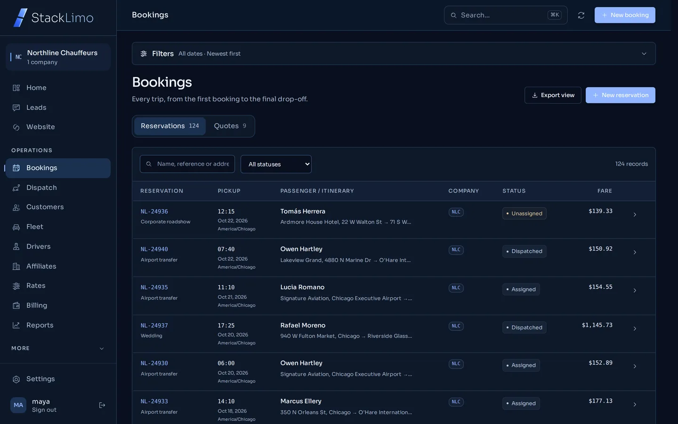Open row arrow for NL-24930
Image resolution: width=678 pixels, height=424 pixels.
[x=635, y=367]
